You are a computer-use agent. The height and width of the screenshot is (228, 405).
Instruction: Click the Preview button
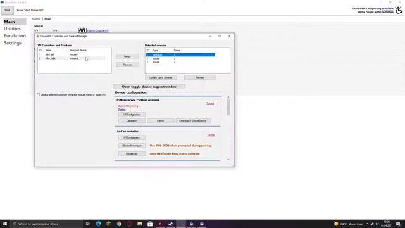[x=200, y=77]
